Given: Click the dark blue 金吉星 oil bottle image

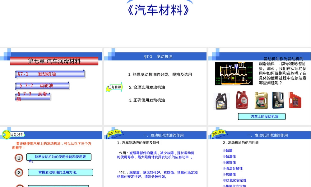Looking at the screenshot, I should click(278, 100).
